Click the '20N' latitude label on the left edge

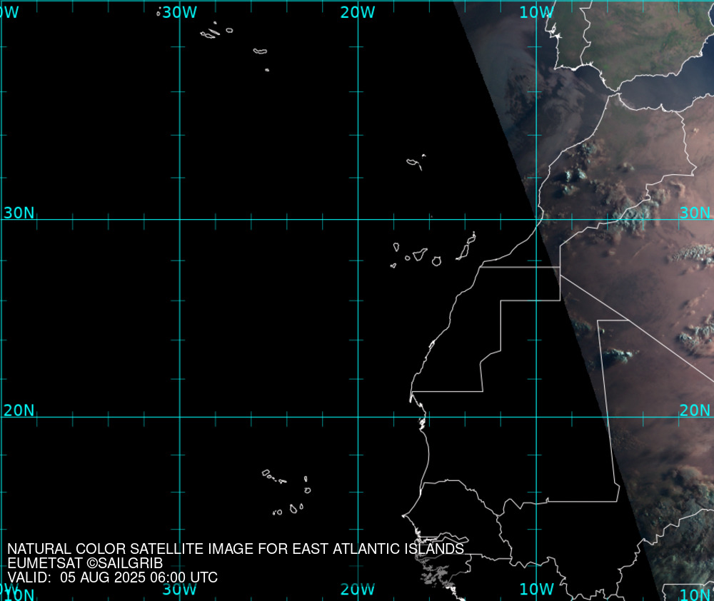pyautogui.click(x=19, y=410)
